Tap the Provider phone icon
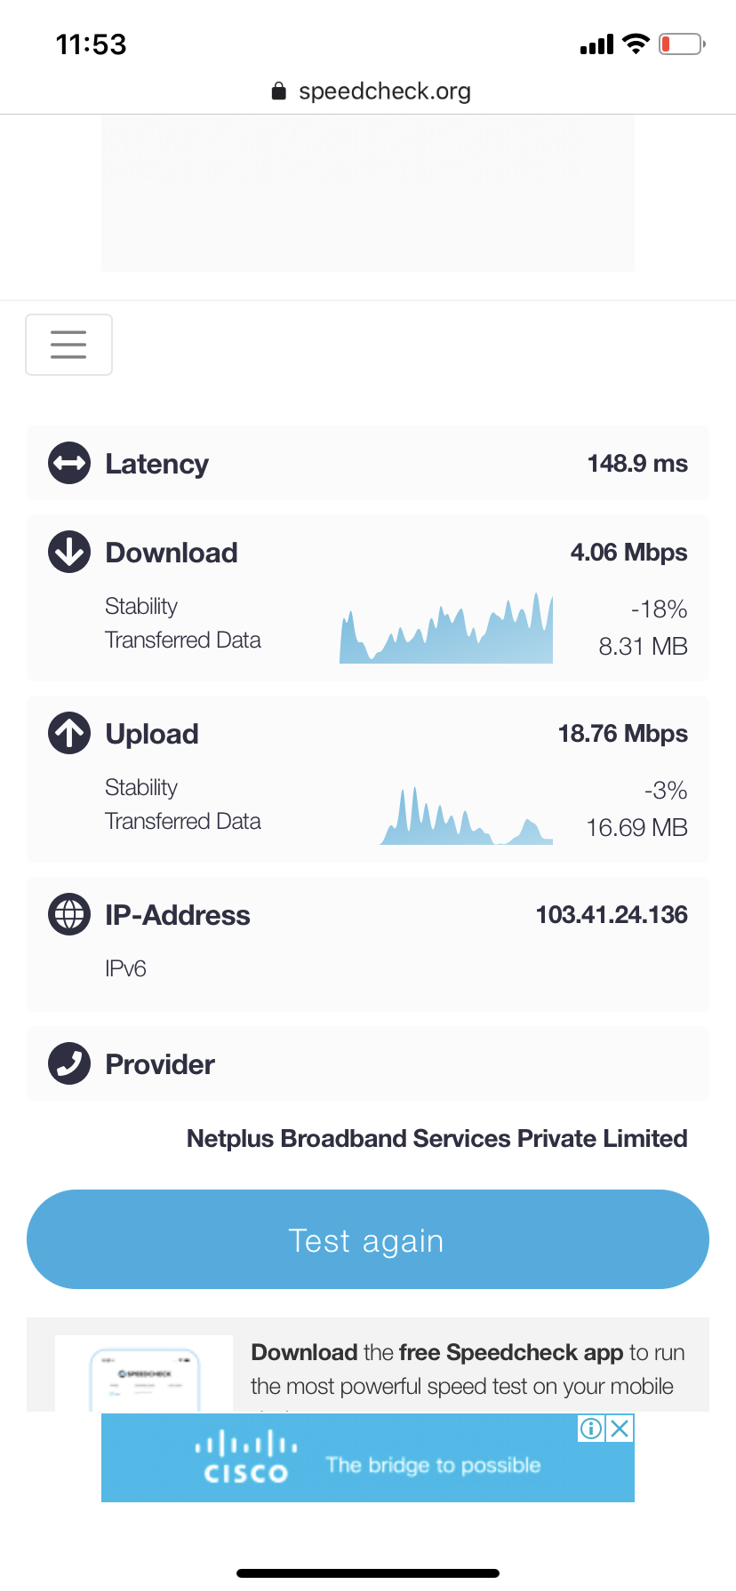This screenshot has width=736, height=1592. pos(69,1063)
